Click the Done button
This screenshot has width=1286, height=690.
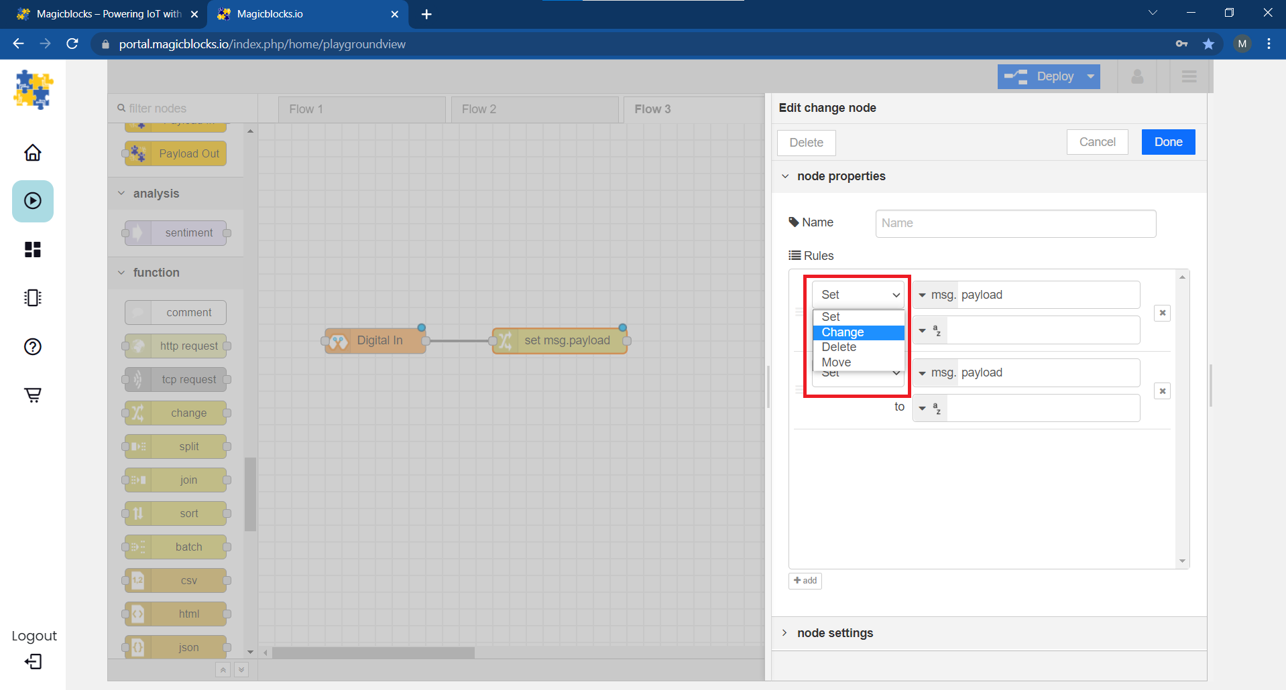(1167, 142)
